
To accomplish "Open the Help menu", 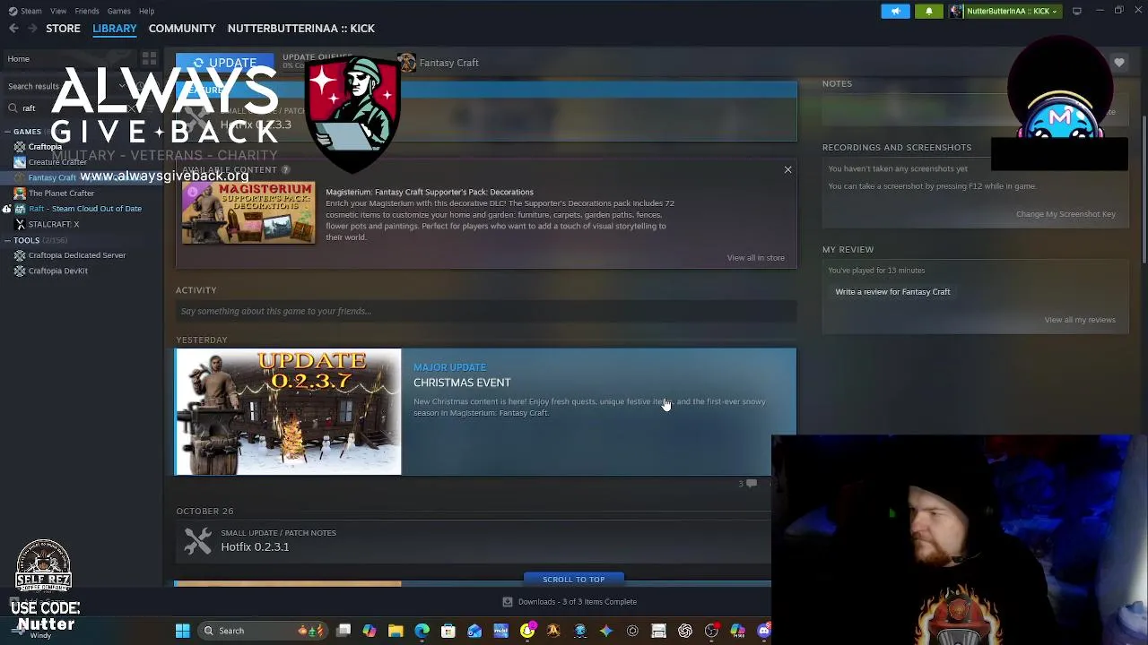I will pos(146,11).
